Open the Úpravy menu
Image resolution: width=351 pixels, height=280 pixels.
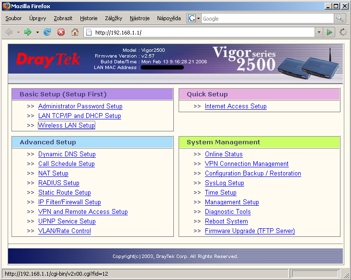pyautogui.click(x=38, y=18)
